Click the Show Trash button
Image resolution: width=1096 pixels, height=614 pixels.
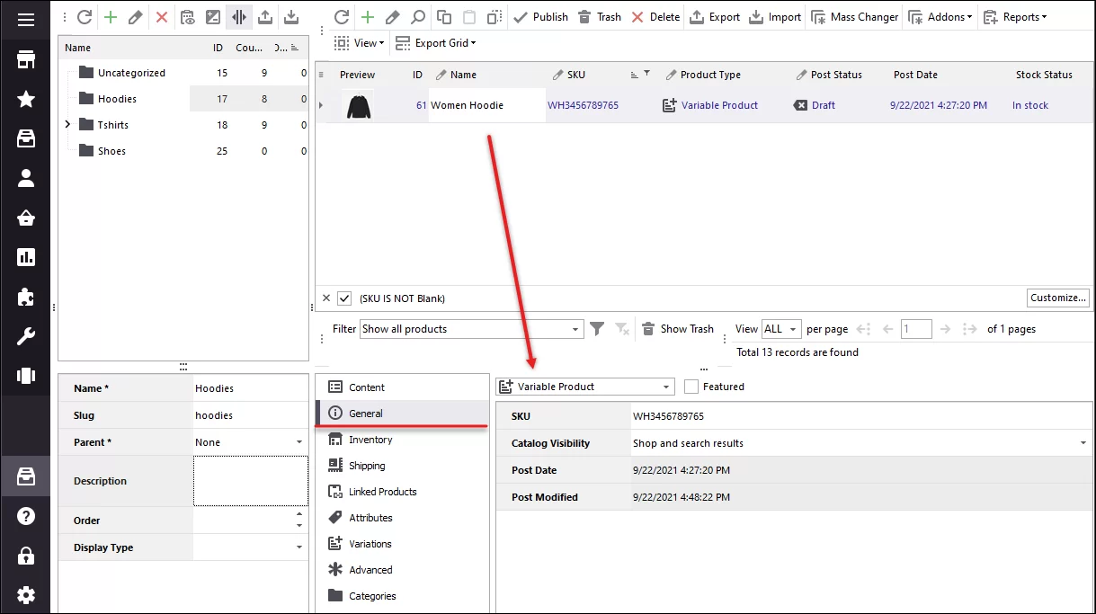coord(677,329)
